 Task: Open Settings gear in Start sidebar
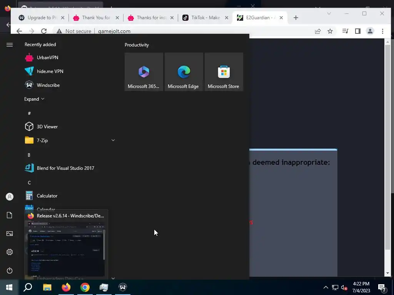(x=10, y=252)
